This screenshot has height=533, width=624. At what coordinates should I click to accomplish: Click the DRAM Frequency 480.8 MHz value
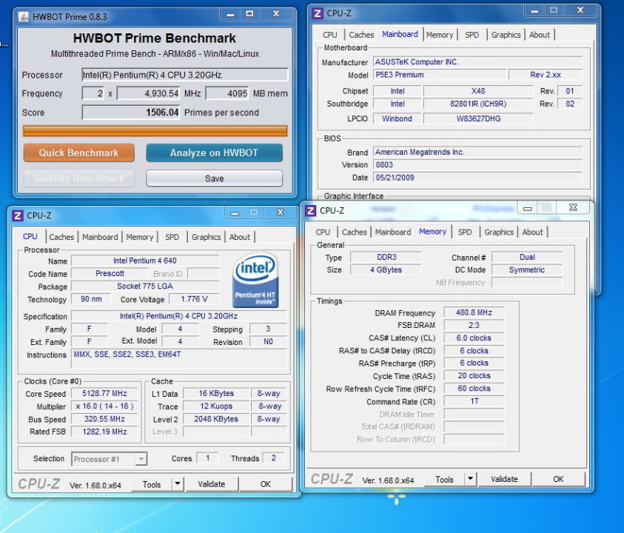[474, 312]
